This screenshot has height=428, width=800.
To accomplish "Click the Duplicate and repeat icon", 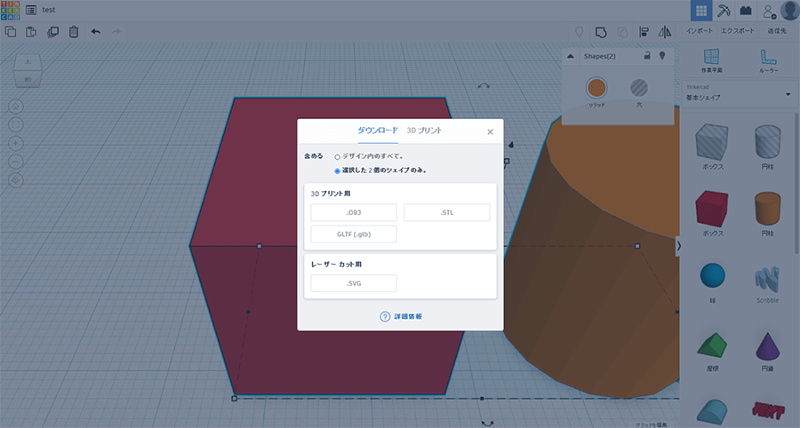I will [x=52, y=32].
